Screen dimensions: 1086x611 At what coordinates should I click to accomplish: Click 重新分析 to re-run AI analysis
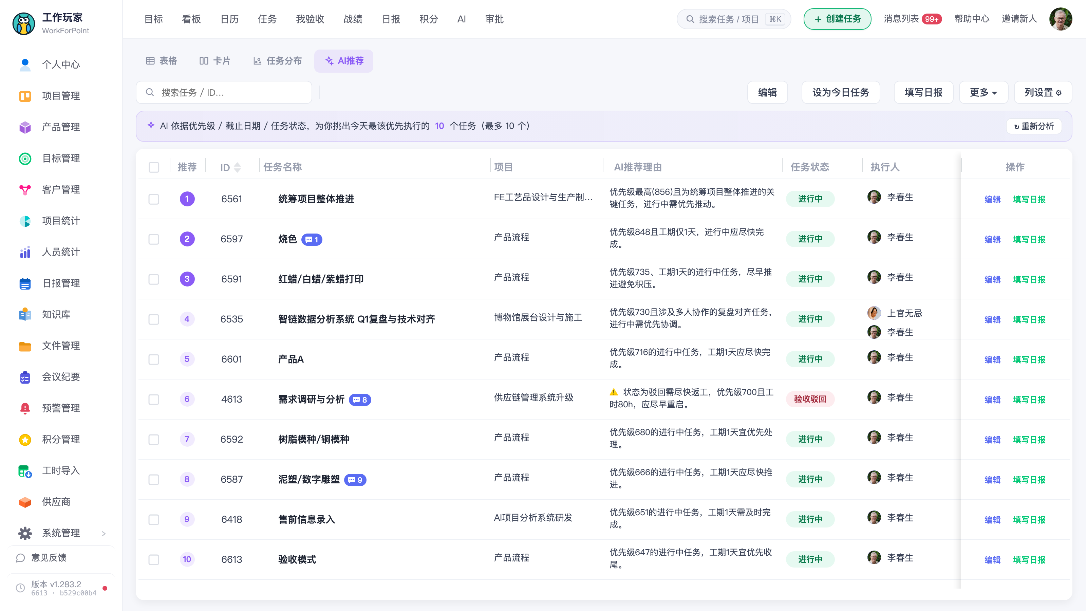tap(1034, 126)
